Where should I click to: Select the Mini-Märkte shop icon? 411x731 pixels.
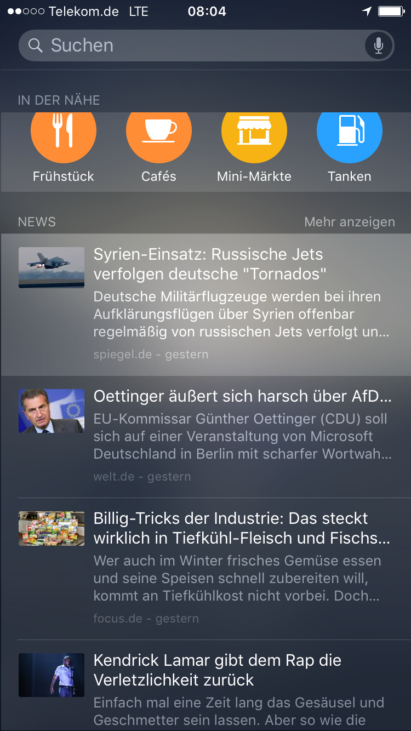pos(254,132)
